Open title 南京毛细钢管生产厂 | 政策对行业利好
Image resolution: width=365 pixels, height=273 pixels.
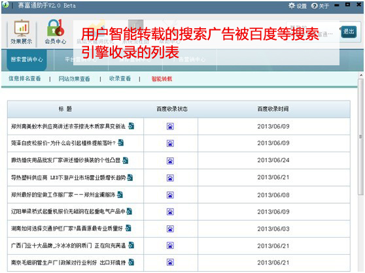point(54,263)
